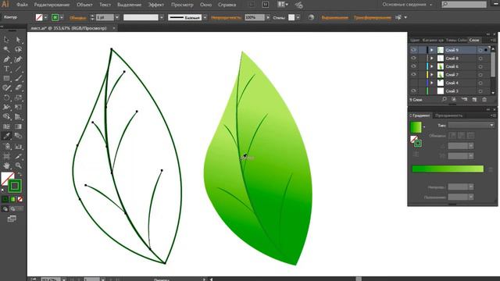The image size is (500, 281).
Task: Open the Основные сведения workspace dropdown
Action: (407, 5)
